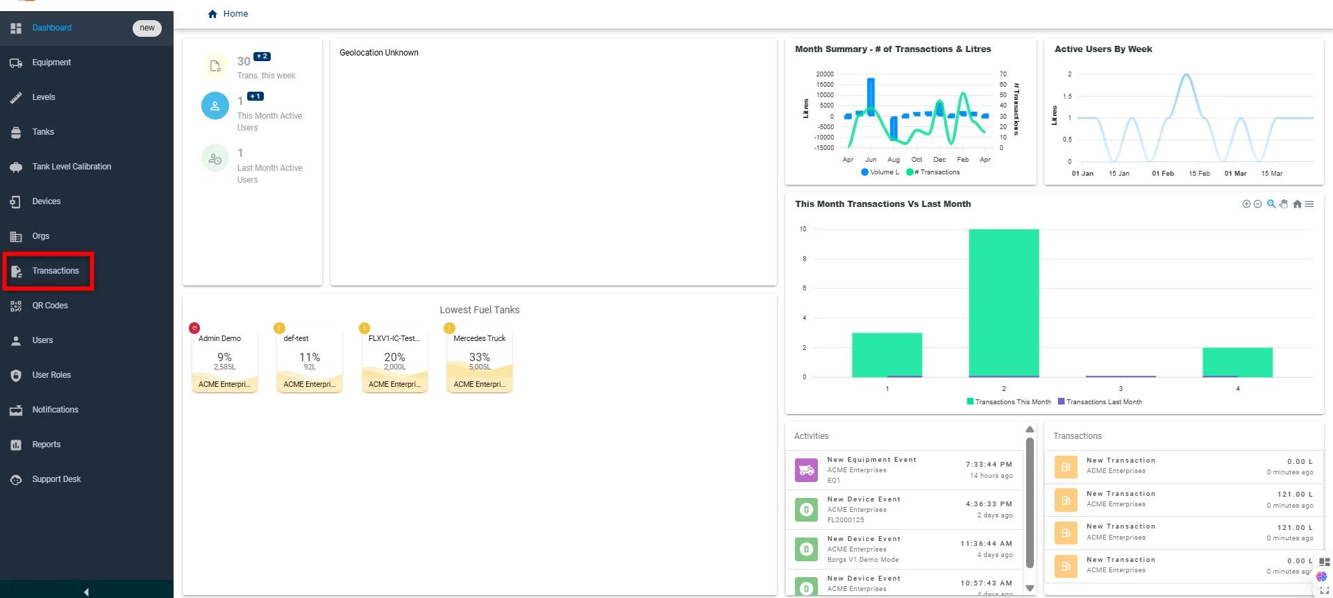This screenshot has height=598, width=1333.
Task: Click the weekly transactions document icon
Action: pyautogui.click(x=215, y=67)
